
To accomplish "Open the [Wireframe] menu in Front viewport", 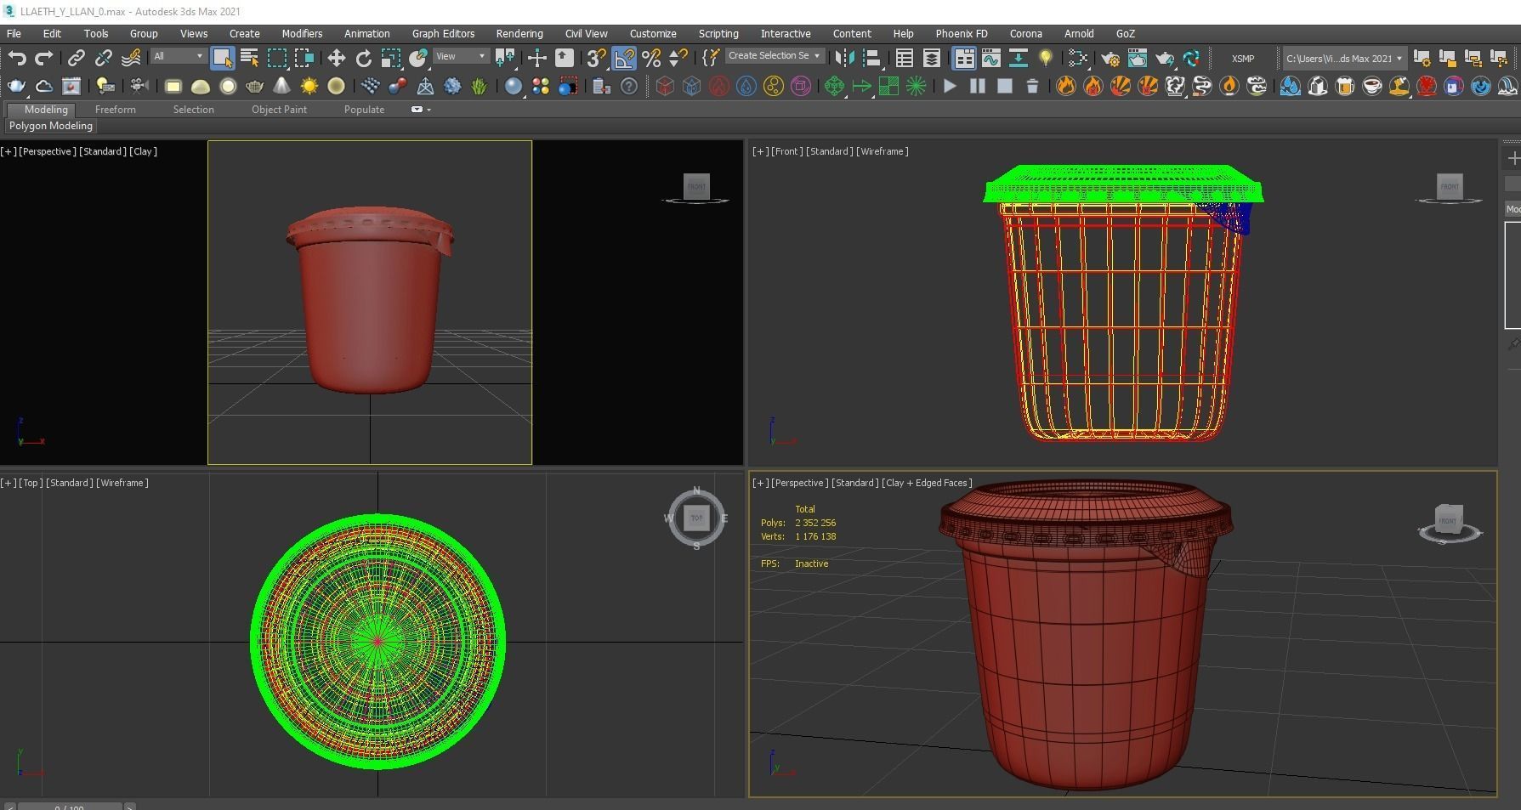I will click(x=883, y=151).
